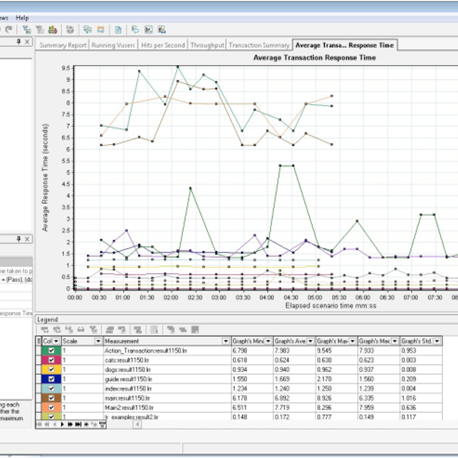Image resolution: width=458 pixels, height=458 pixels.
Task: Click the funnel filter icon in the Legend toolbar
Action: [93, 330]
